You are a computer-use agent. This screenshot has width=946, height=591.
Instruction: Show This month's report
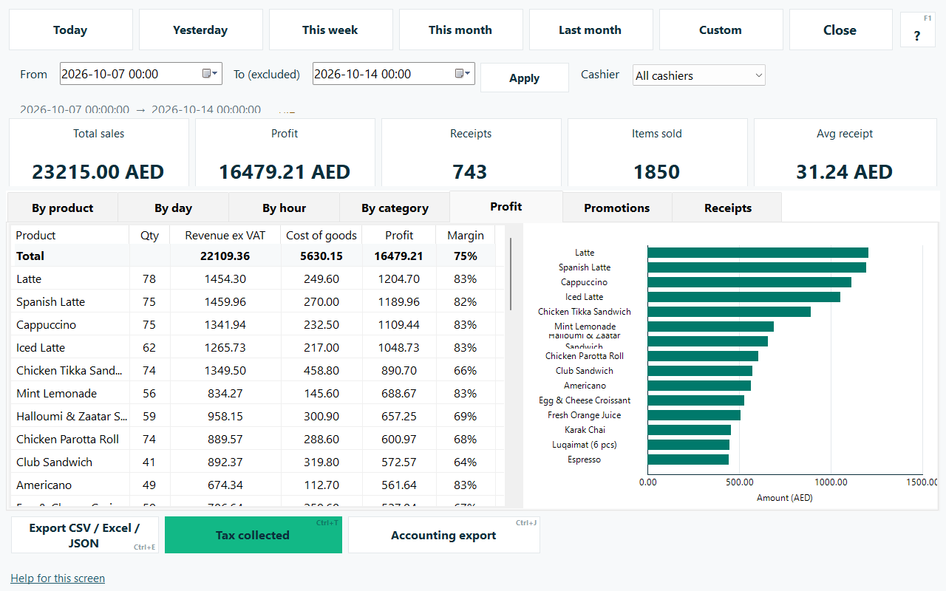tap(461, 30)
